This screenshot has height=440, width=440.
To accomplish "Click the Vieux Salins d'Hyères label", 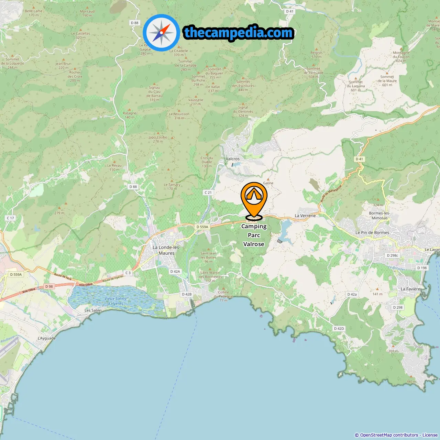I will [x=115, y=301].
